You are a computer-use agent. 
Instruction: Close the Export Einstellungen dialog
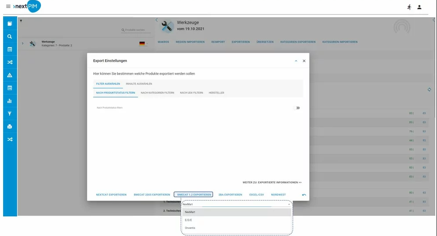point(304,61)
